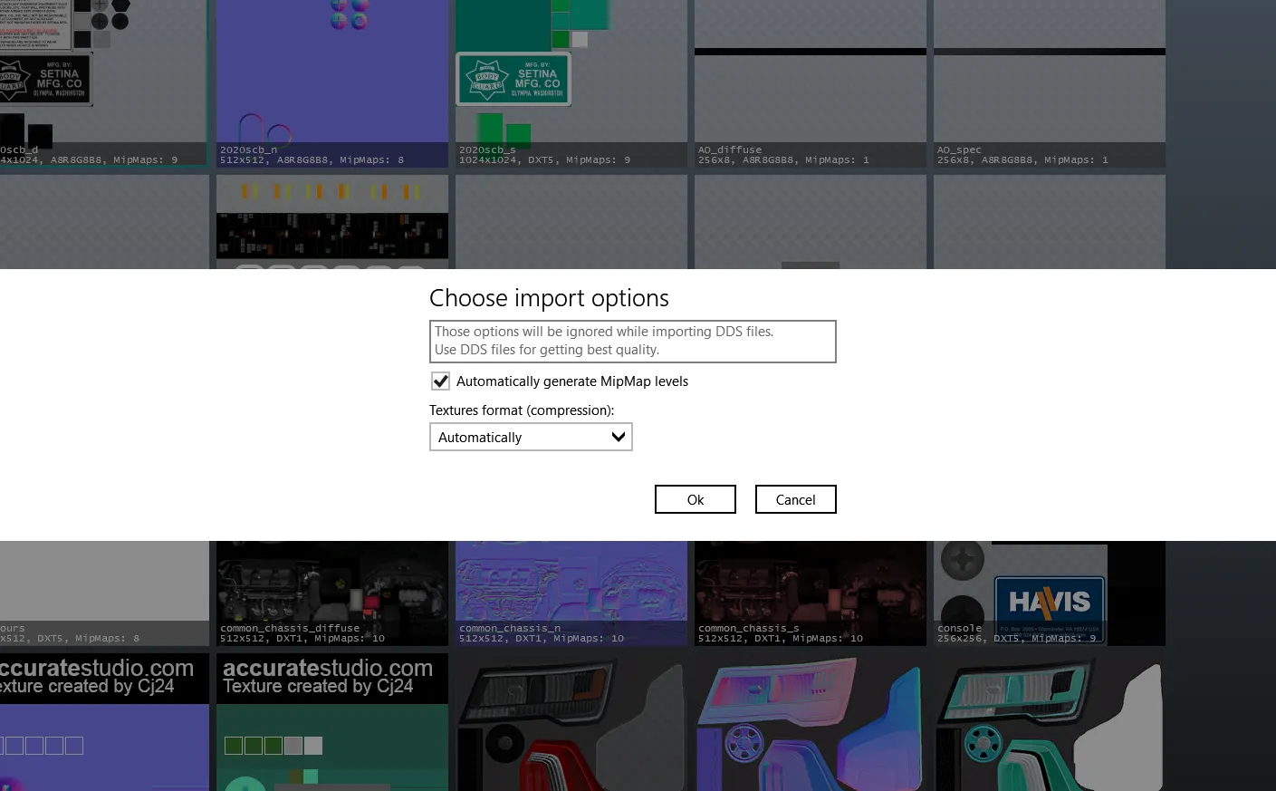Click the DDS files info text box

632,341
